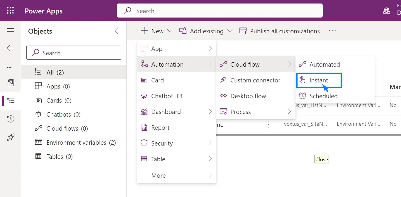Click the Security shield icon

pos(144,143)
